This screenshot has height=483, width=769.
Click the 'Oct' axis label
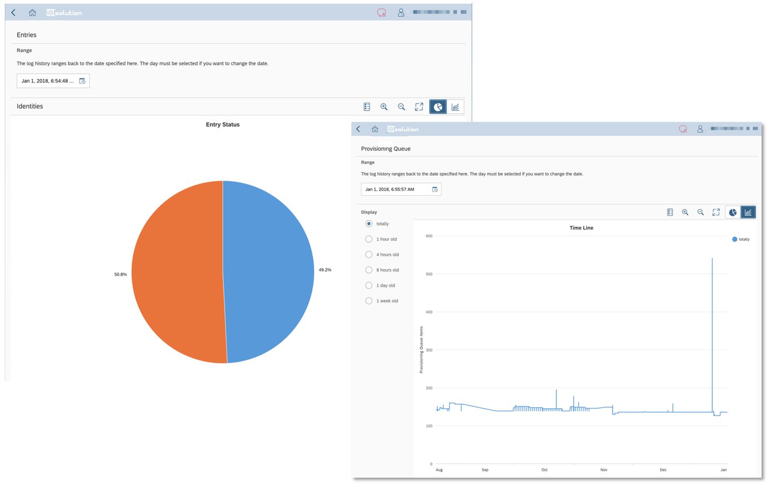point(545,470)
